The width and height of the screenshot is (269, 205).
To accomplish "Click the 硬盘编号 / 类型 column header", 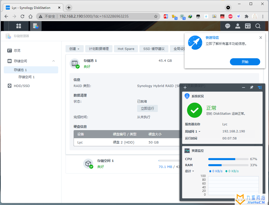I will (x=125, y=134).
